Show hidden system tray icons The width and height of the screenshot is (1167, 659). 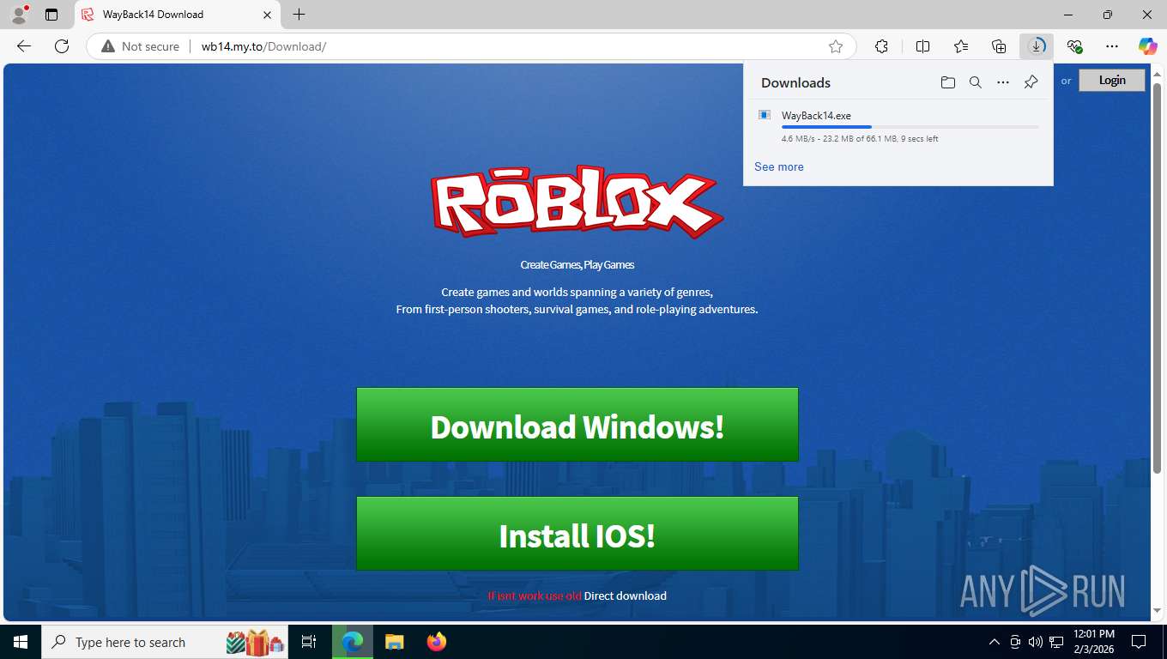pyautogui.click(x=995, y=642)
